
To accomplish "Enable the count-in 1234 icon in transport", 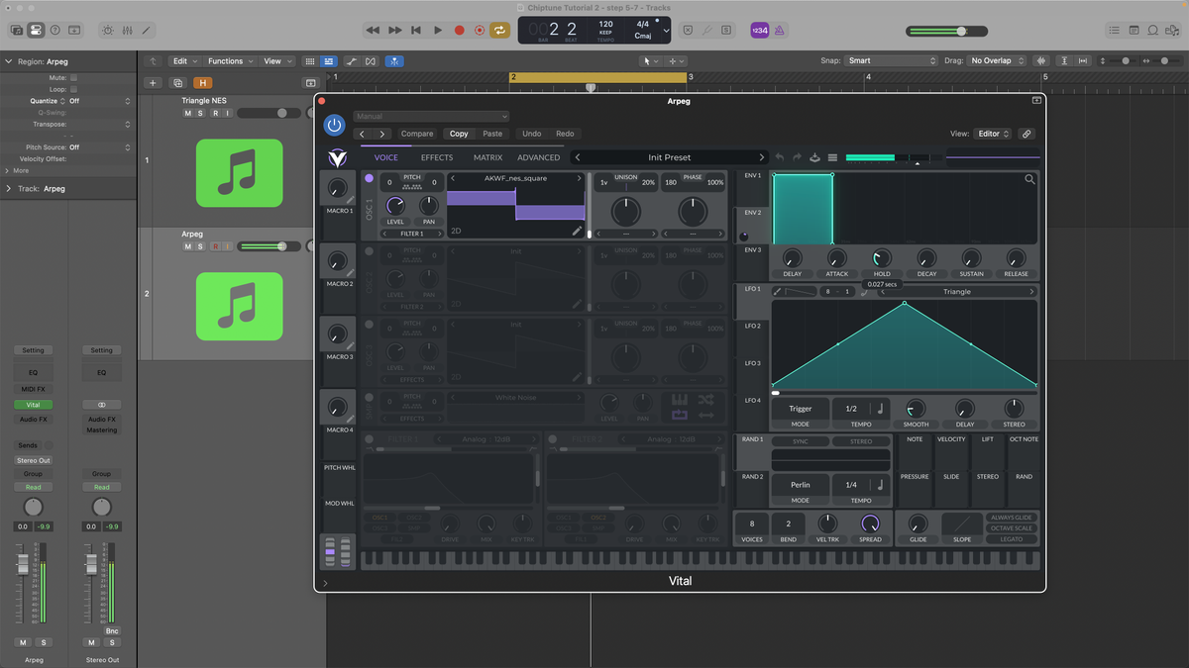I will 758,31.
